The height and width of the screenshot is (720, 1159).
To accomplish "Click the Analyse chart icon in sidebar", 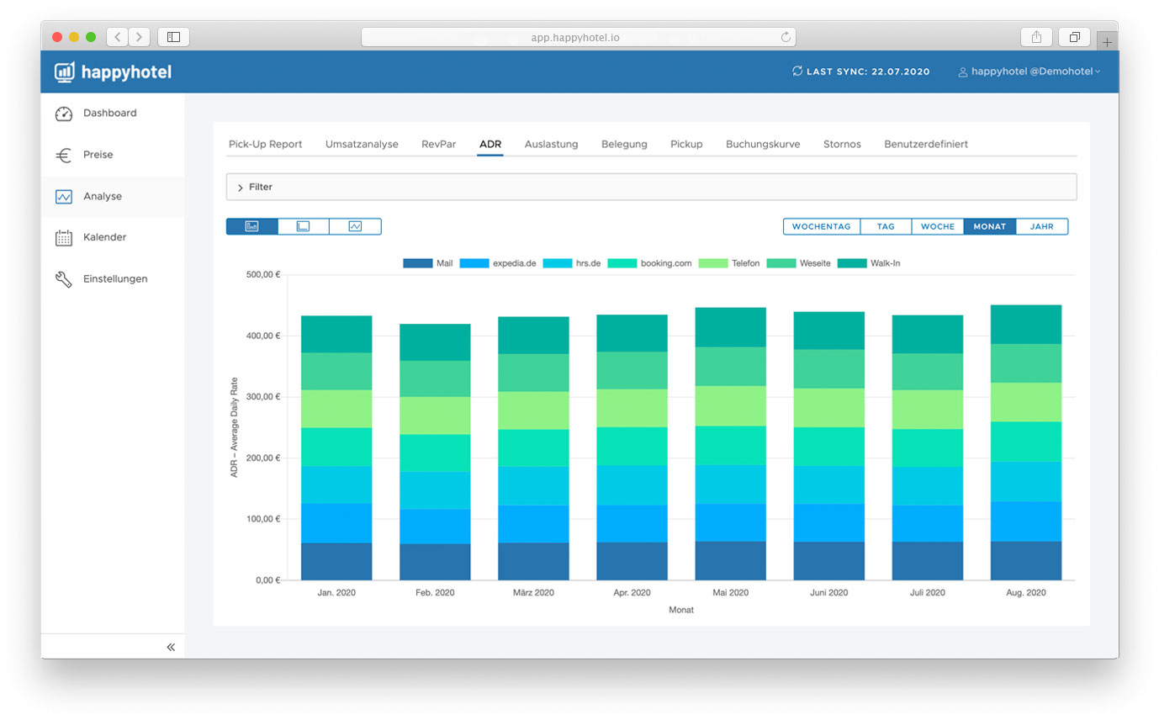I will click(x=64, y=197).
